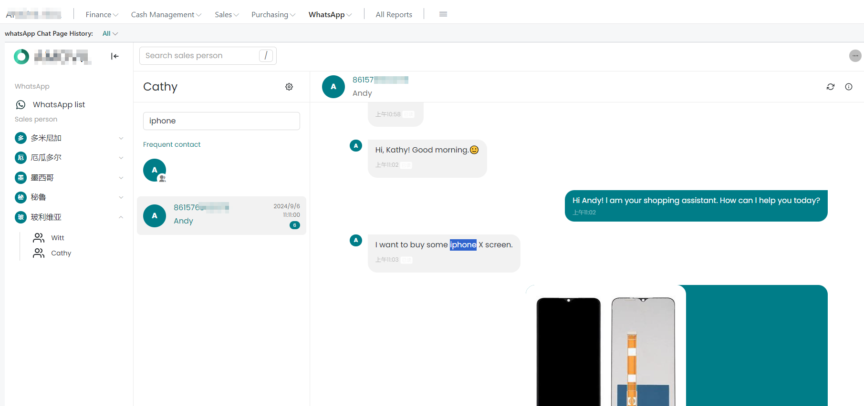The height and width of the screenshot is (406, 864).
Task: Select sales person Witt
Action: [57, 238]
